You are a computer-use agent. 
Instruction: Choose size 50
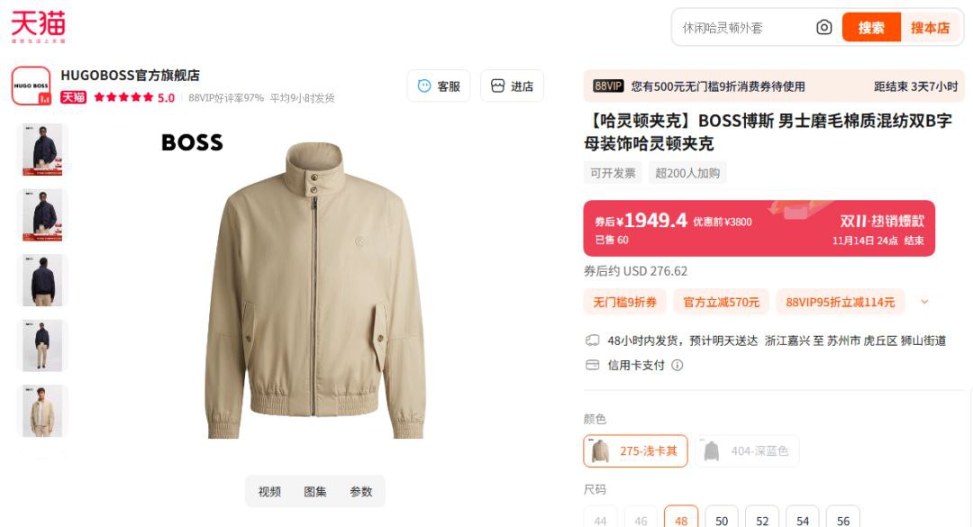[722, 521]
